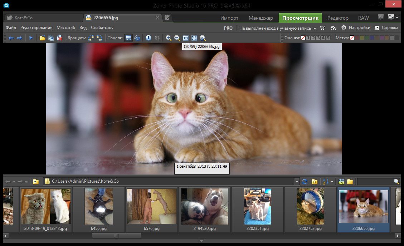
Task: Click the rotate left icon
Action: pyautogui.click(x=91, y=38)
